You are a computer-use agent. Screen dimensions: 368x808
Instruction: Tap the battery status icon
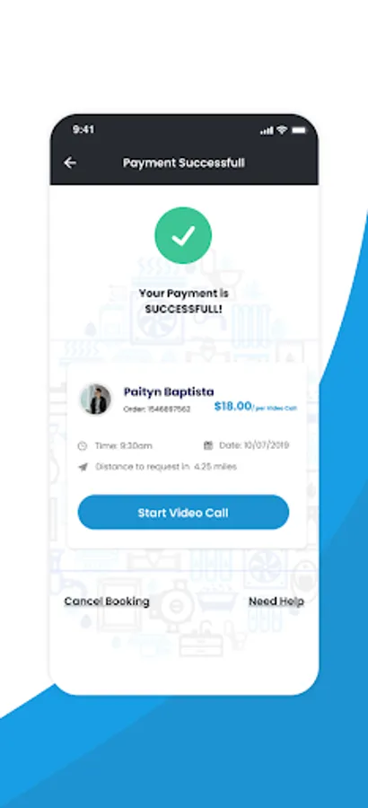(299, 130)
